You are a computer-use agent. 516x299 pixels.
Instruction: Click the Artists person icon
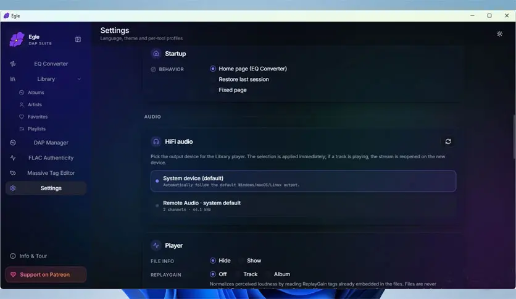[22, 105]
